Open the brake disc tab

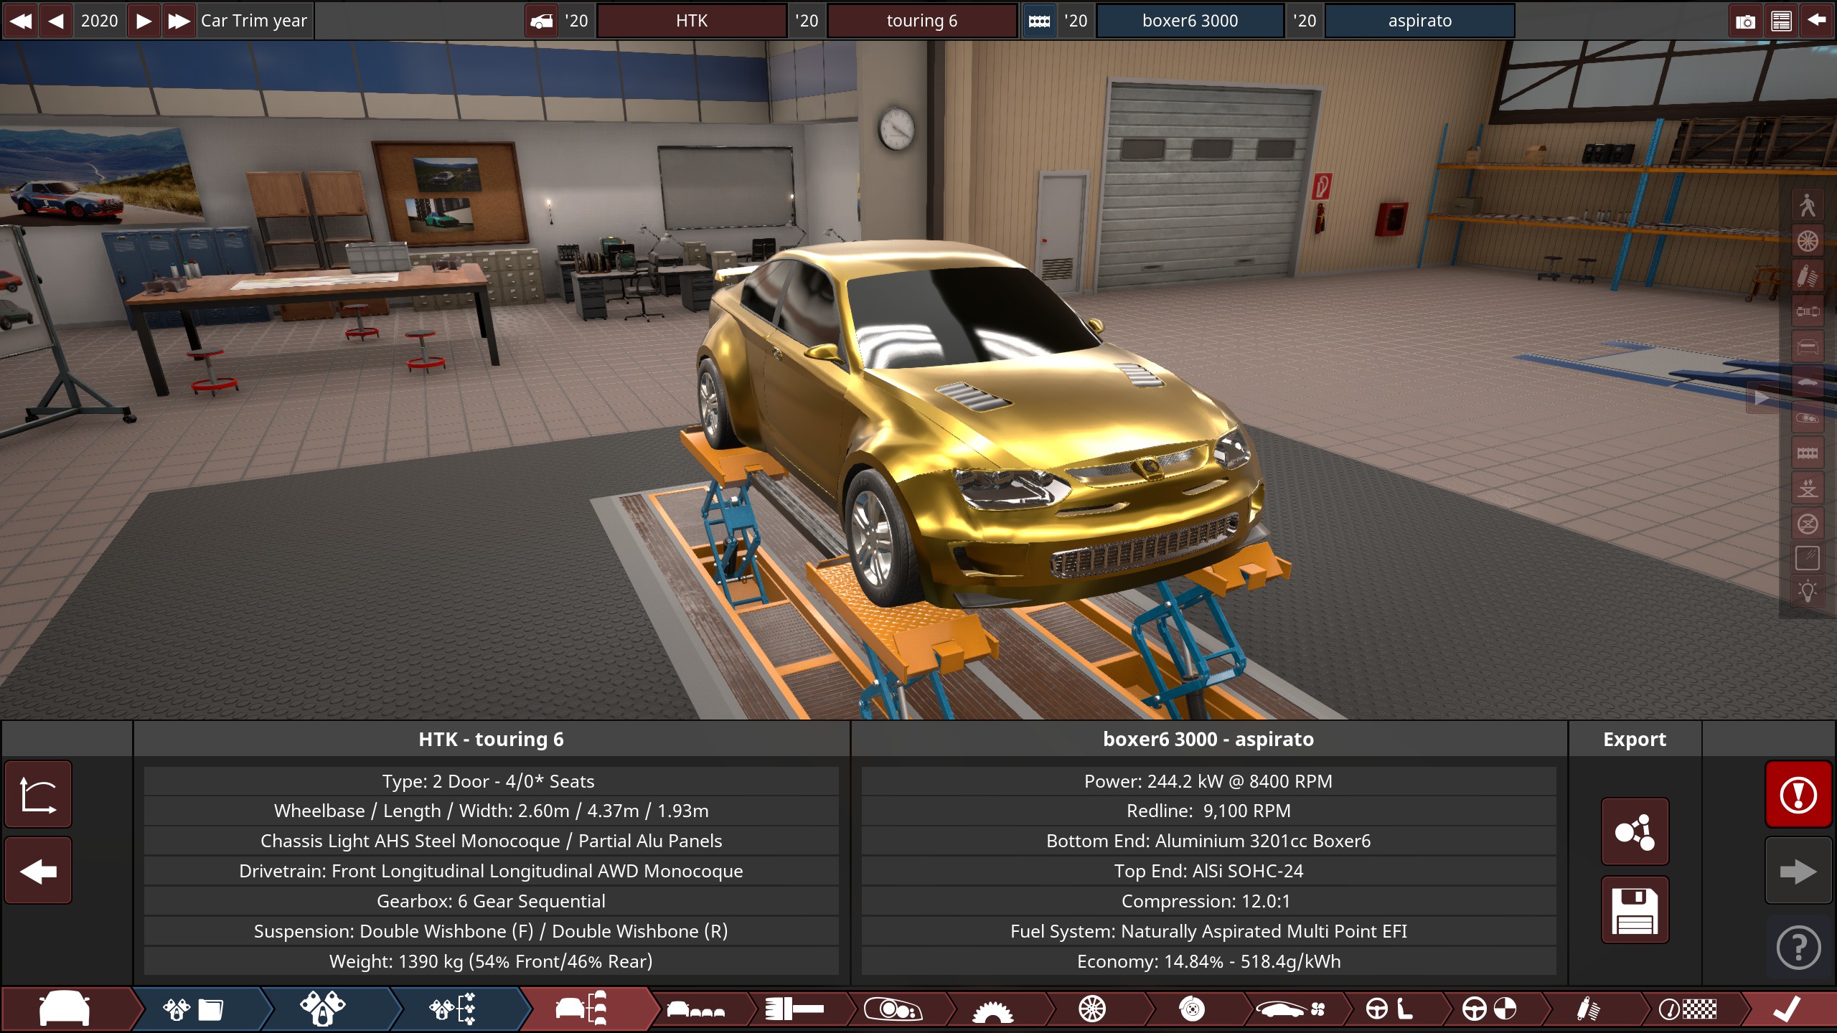tap(1192, 1009)
